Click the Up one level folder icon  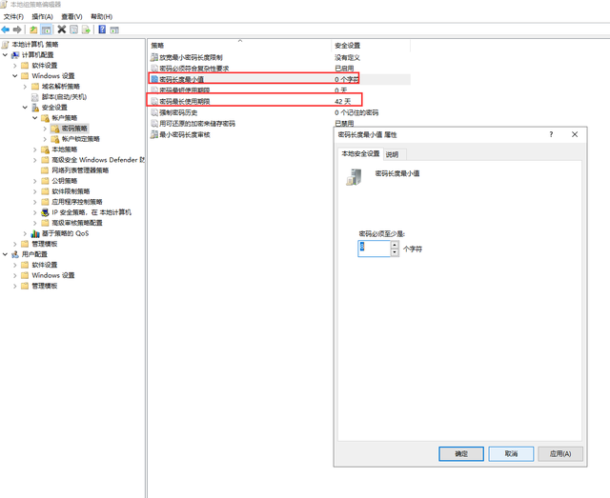click(x=34, y=30)
